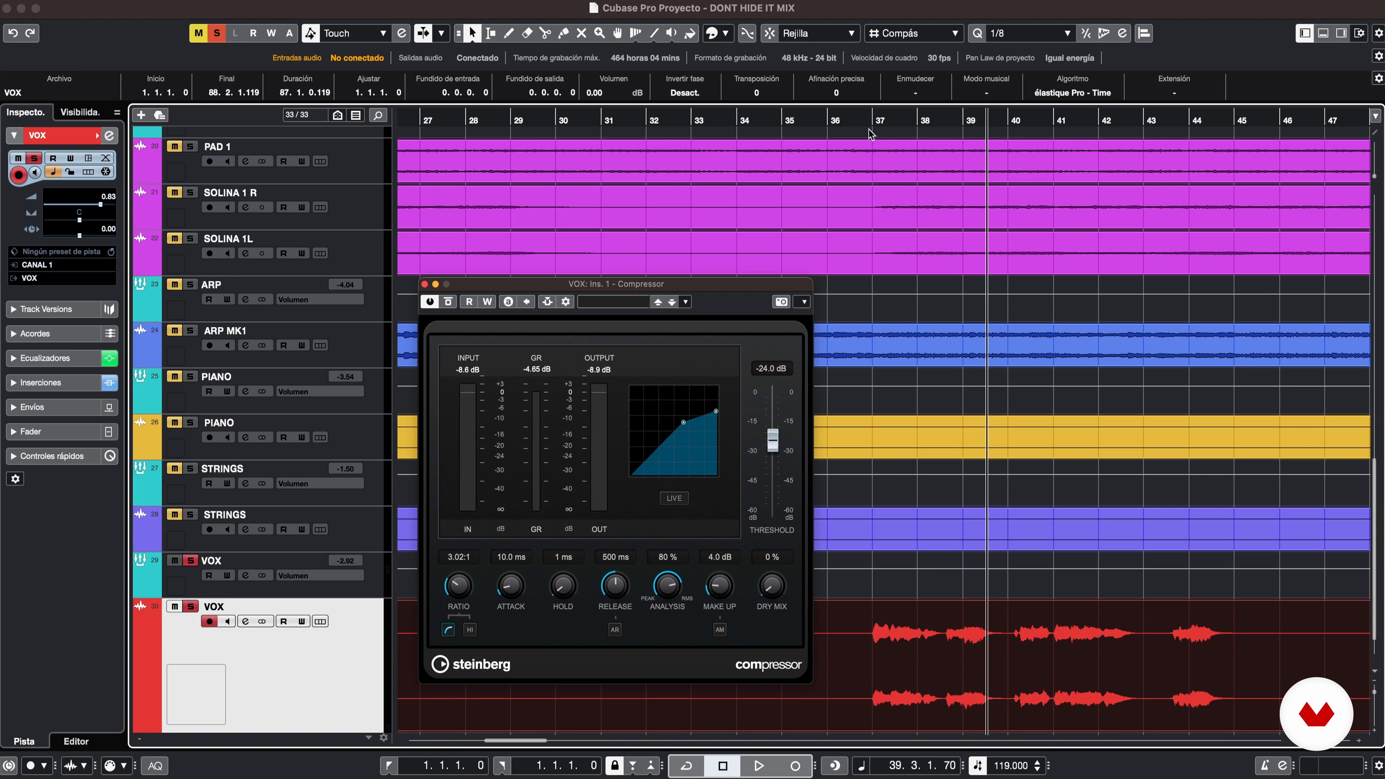
Task: Click the Redo arrow icon
Action: point(31,33)
